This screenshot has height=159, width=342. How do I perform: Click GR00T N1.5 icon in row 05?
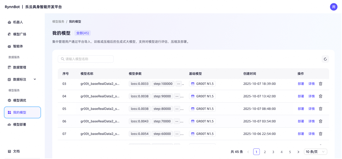coord(193,108)
